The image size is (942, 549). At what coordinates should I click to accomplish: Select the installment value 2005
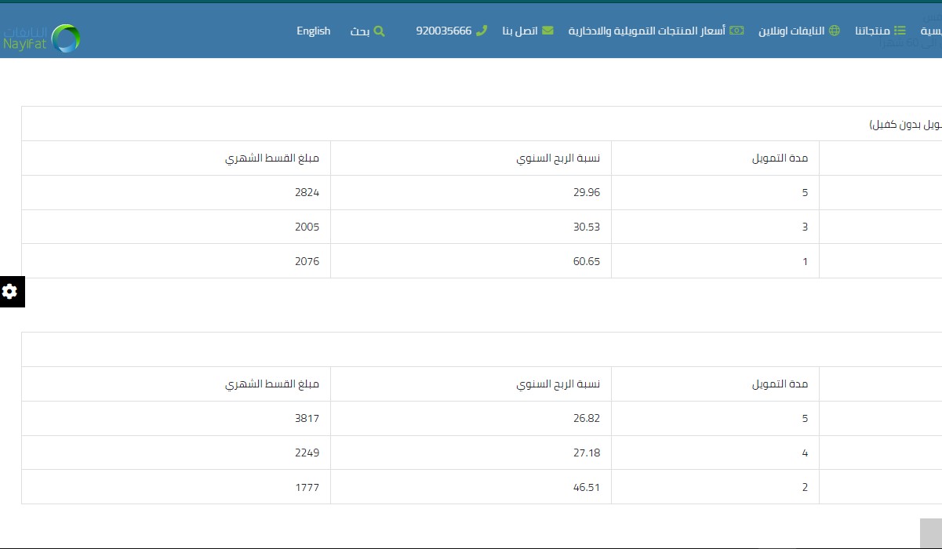pos(307,227)
